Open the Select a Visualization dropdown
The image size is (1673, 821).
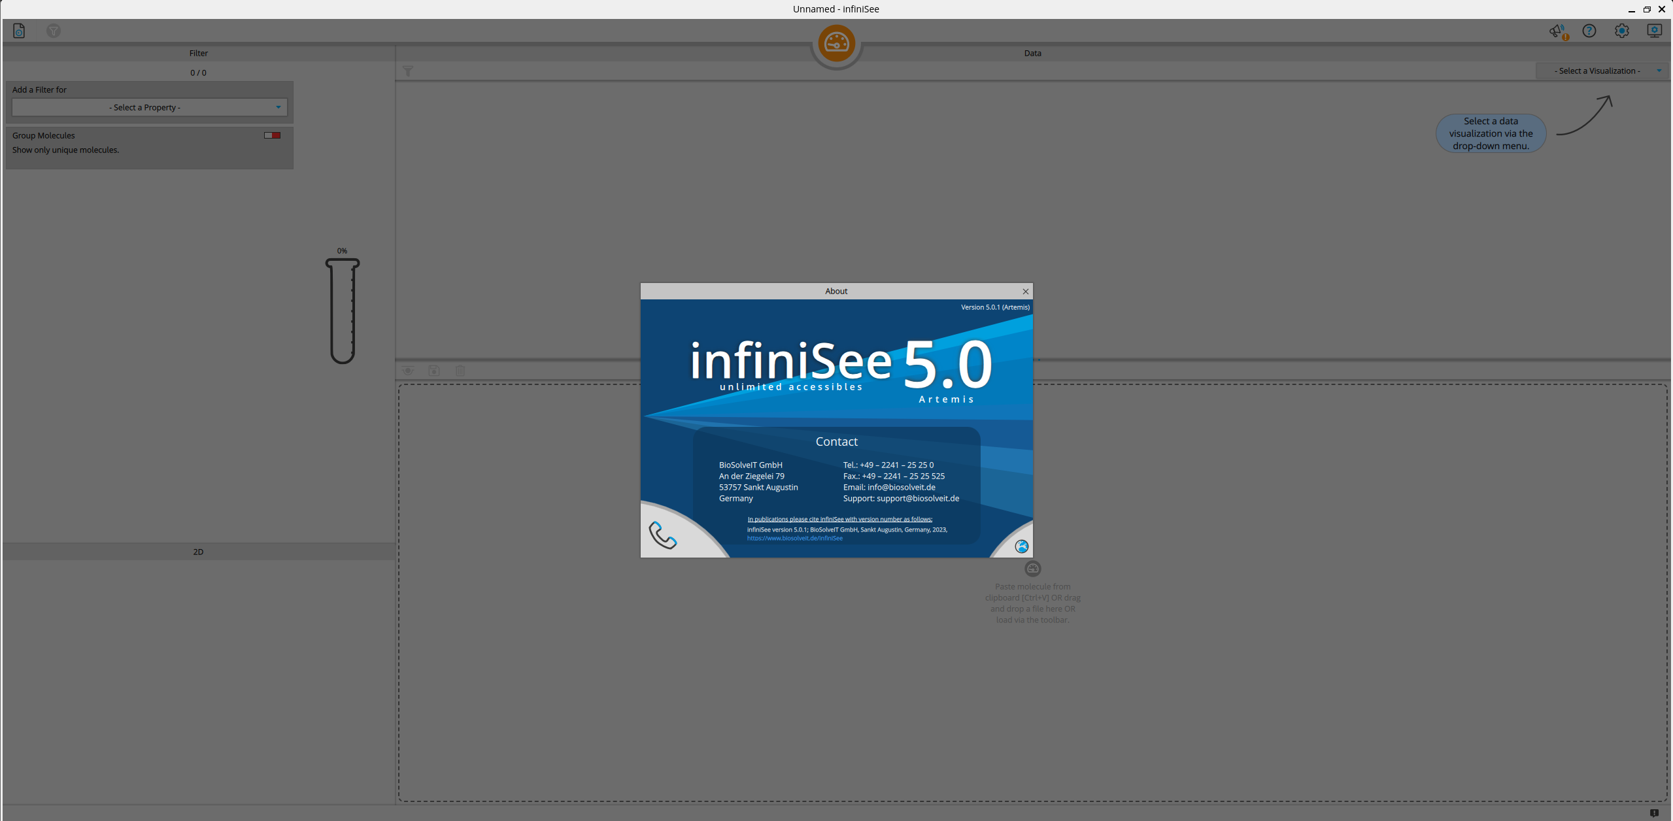[1602, 71]
